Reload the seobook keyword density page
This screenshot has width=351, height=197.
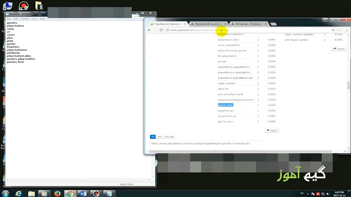161,30
